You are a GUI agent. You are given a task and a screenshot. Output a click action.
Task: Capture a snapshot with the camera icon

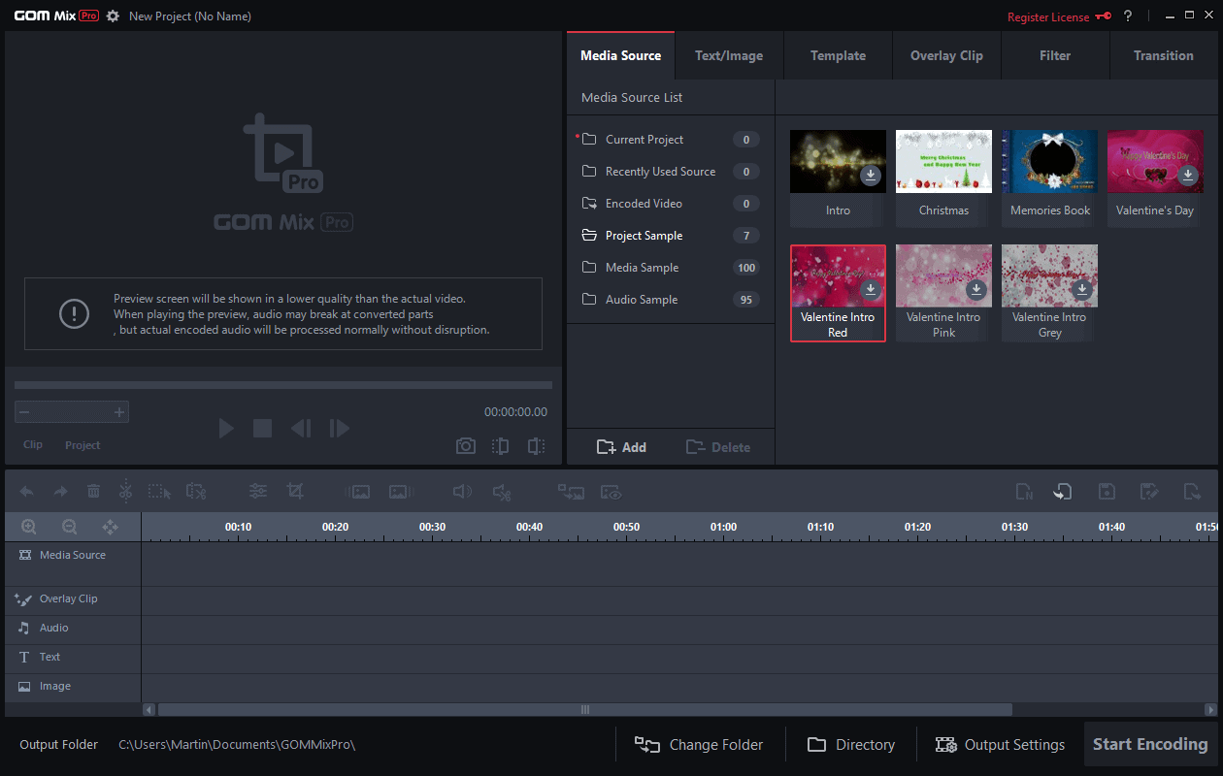pos(466,446)
